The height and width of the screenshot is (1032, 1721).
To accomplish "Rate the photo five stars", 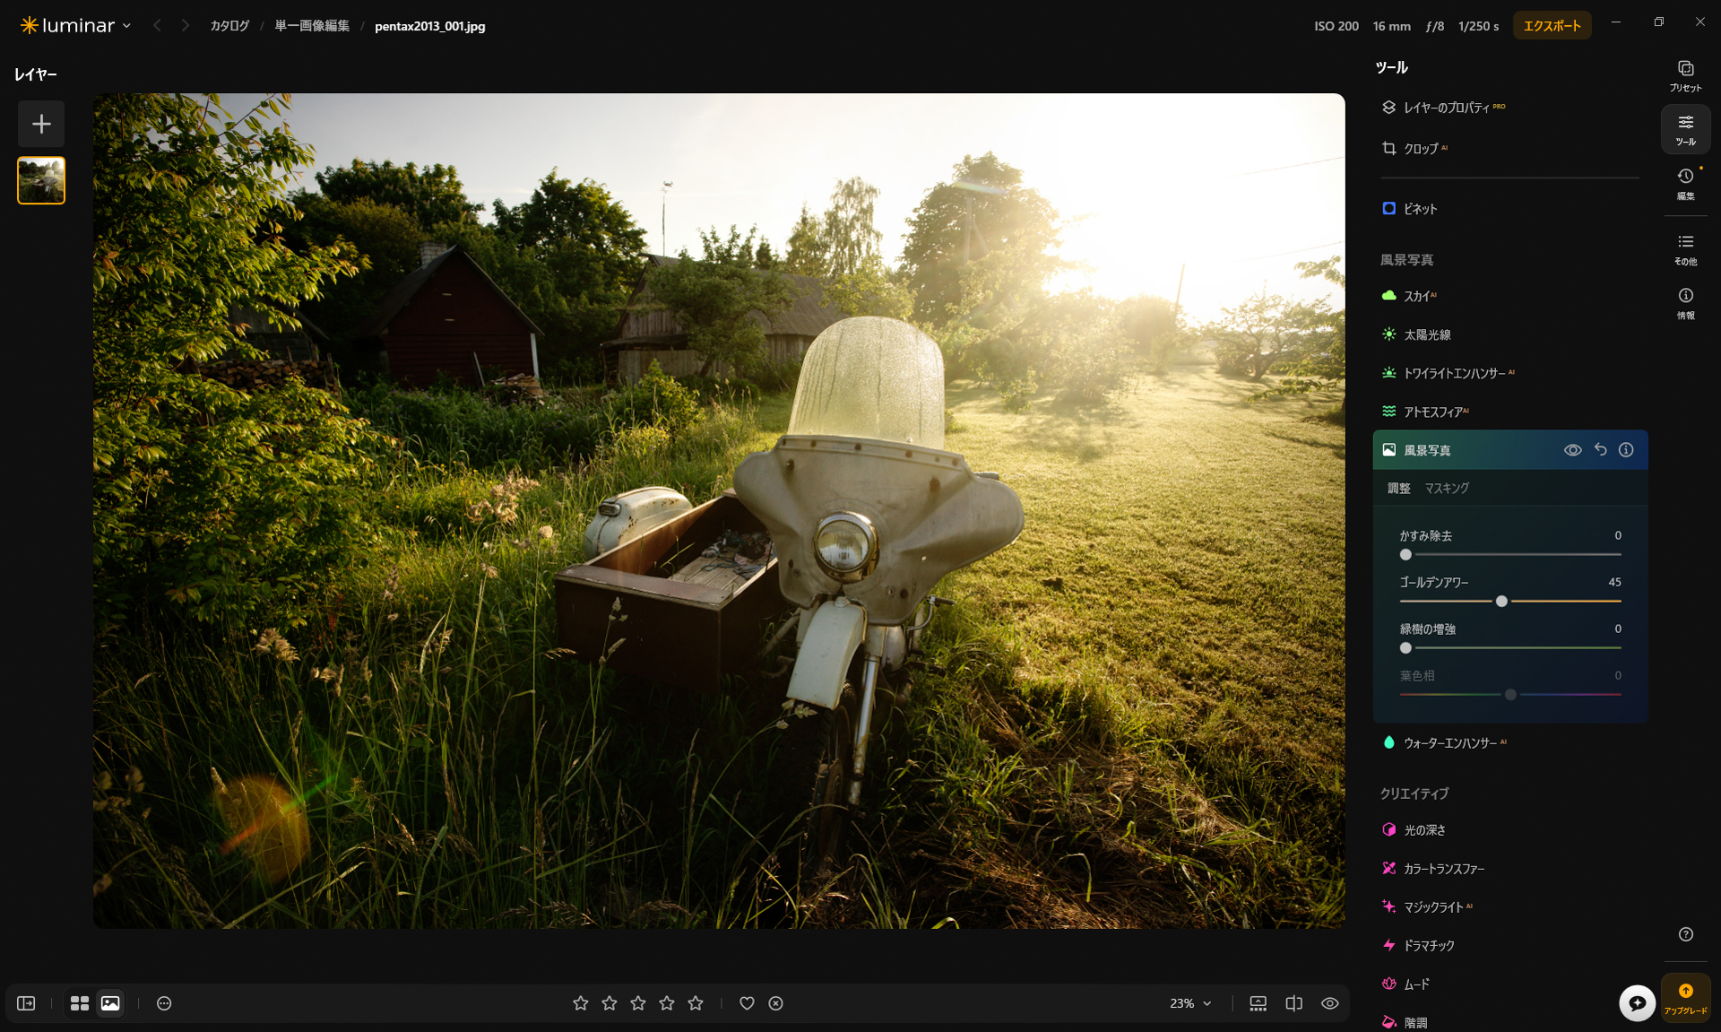I will click(696, 1003).
